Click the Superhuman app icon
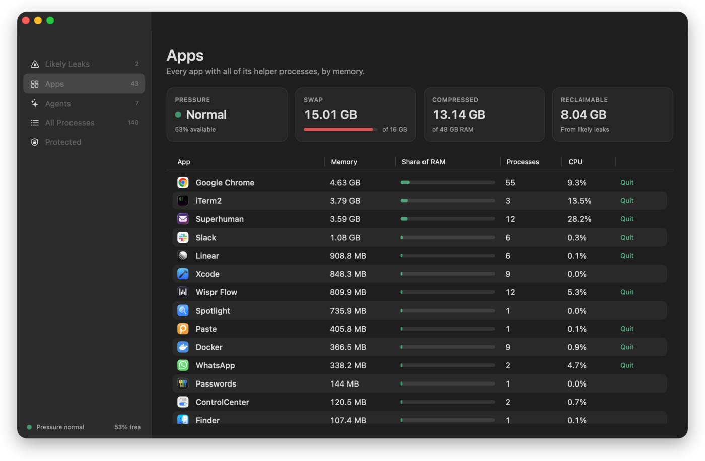This screenshot has height=461, width=705. [183, 219]
